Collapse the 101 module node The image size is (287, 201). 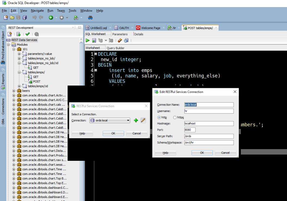[x=14, y=49]
